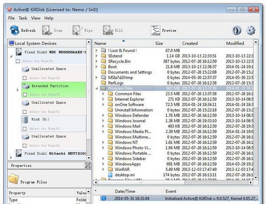266x204 pixels.
Task: Click the onOne Software folder icon
Action: coord(110,104)
